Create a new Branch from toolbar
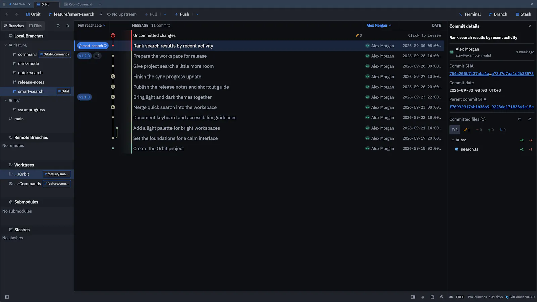Screen dimensions: 537x302 [x=498, y=14]
